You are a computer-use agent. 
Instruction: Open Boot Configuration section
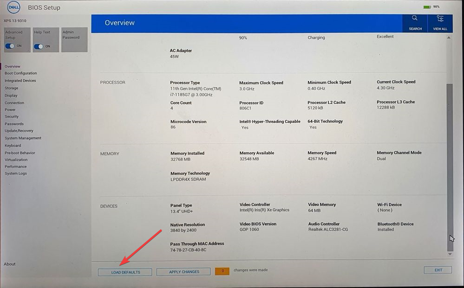(x=21, y=73)
